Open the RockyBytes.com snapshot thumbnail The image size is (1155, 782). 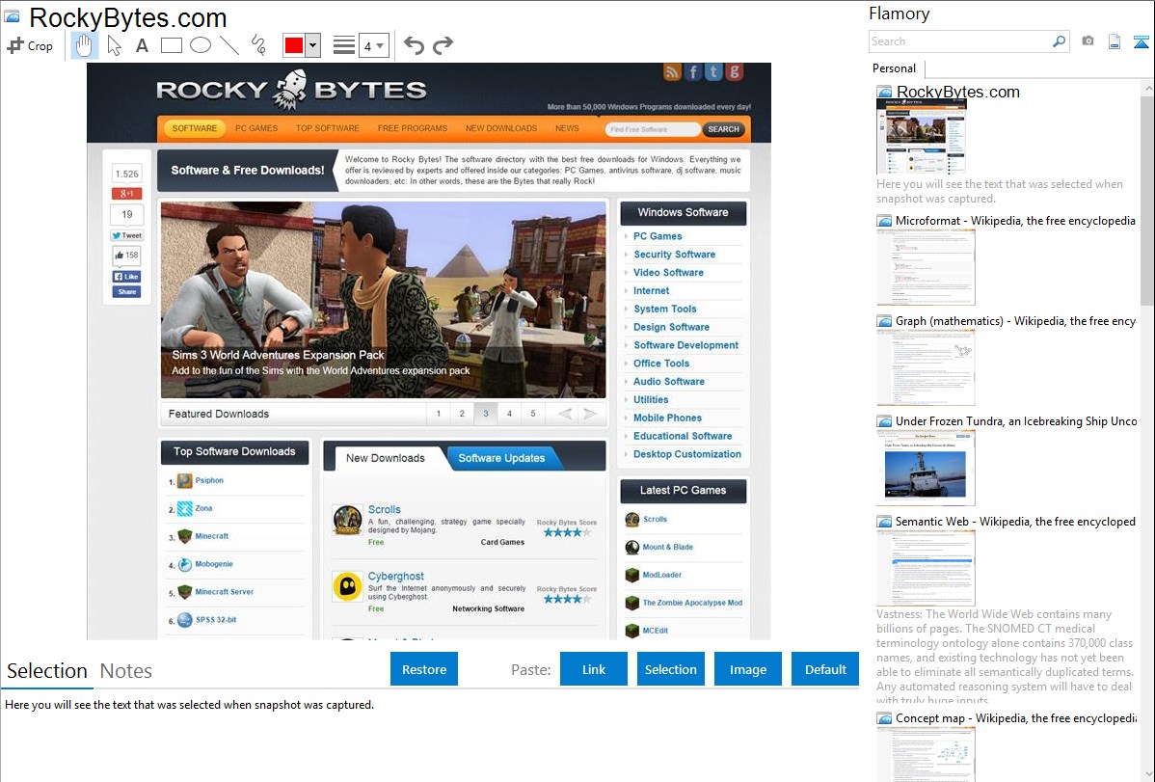pyautogui.click(x=921, y=137)
